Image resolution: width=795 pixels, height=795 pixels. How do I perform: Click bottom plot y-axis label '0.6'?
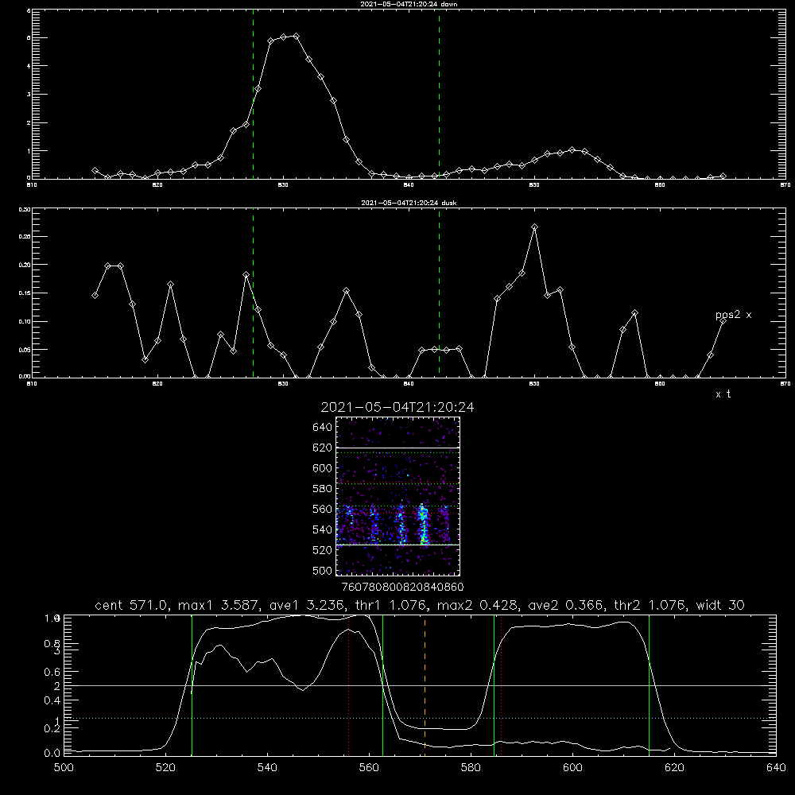pyautogui.click(x=52, y=672)
